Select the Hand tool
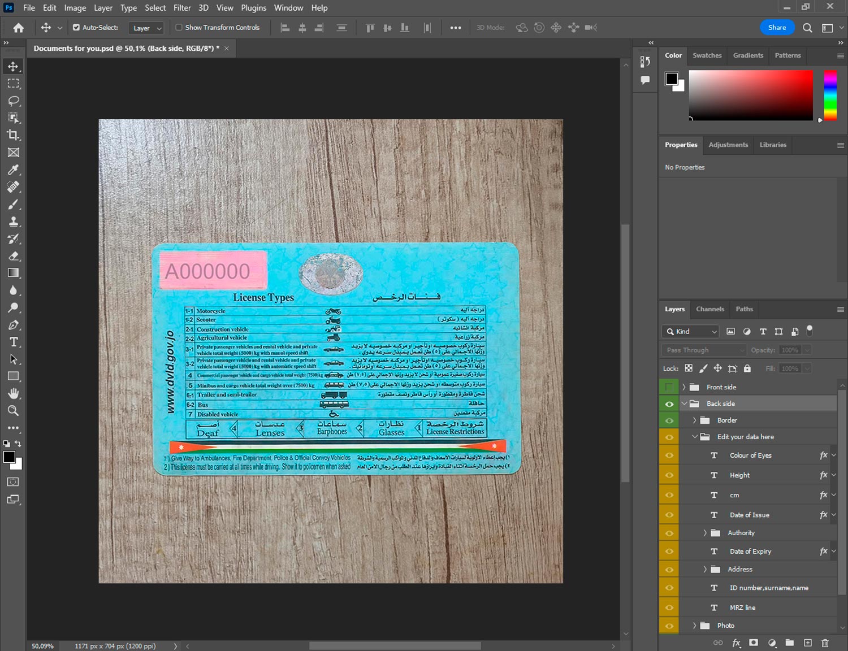The image size is (848, 651). (x=14, y=393)
